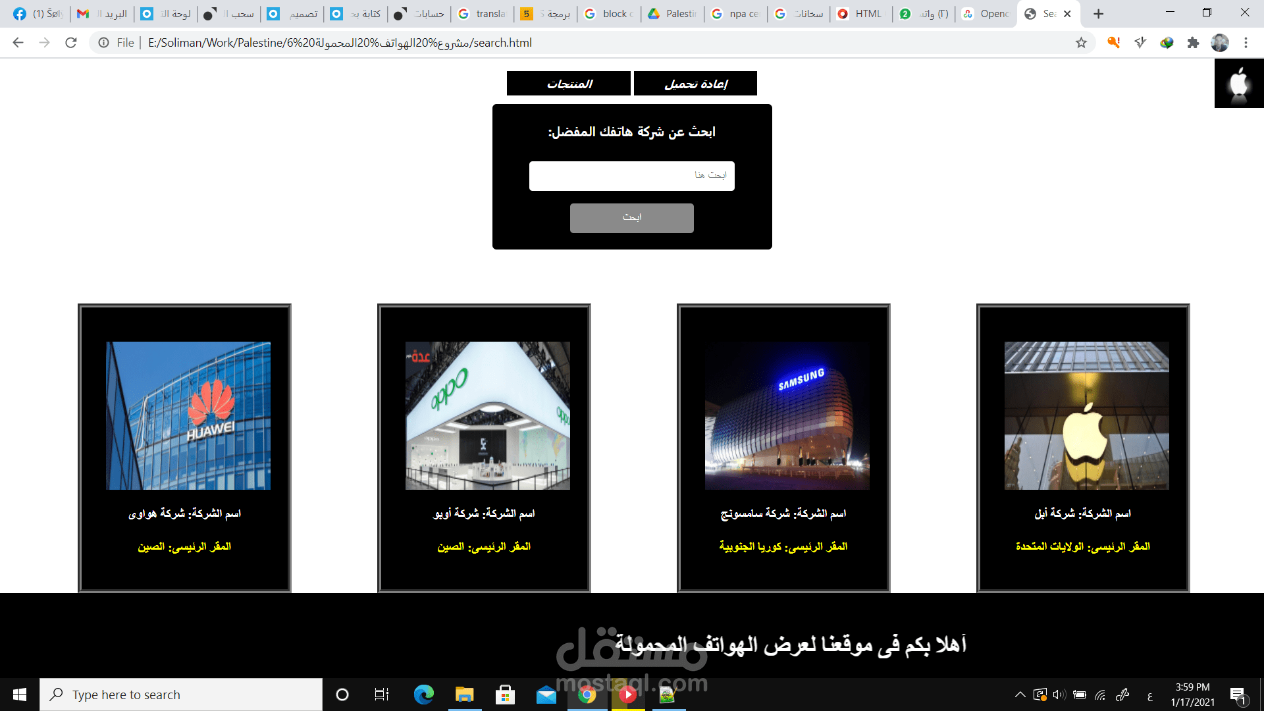Go back with the browser arrow

[18, 43]
